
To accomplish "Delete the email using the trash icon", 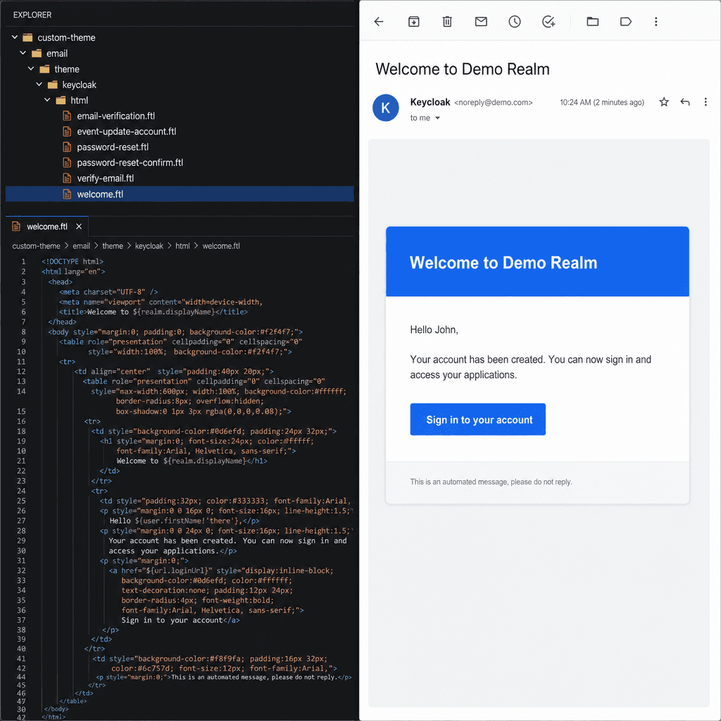I will [447, 22].
